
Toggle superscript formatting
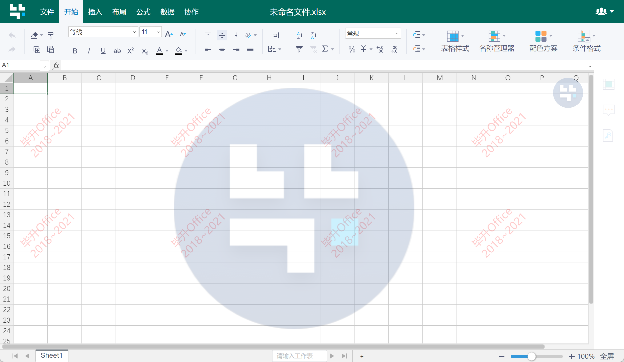pyautogui.click(x=131, y=51)
